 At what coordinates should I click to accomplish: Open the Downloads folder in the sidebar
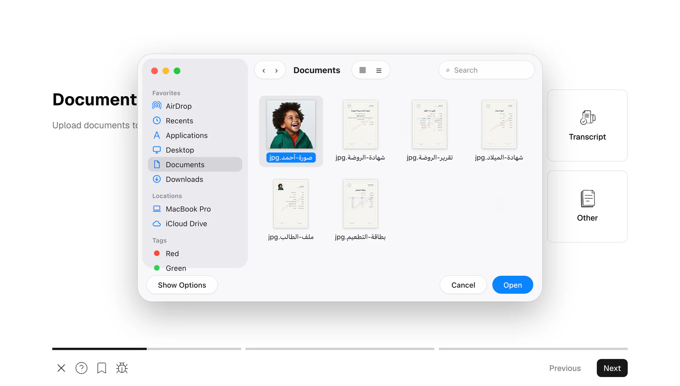tap(195, 180)
